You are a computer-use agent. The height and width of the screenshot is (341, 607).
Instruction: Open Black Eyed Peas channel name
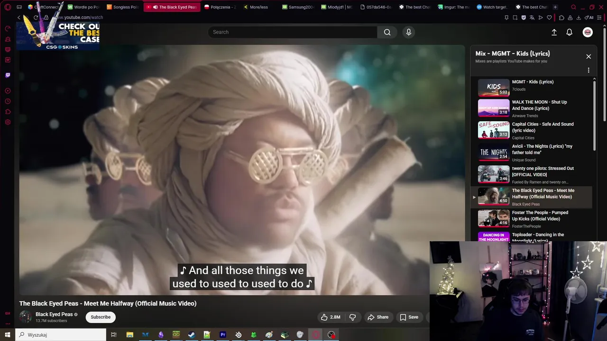coord(54,314)
